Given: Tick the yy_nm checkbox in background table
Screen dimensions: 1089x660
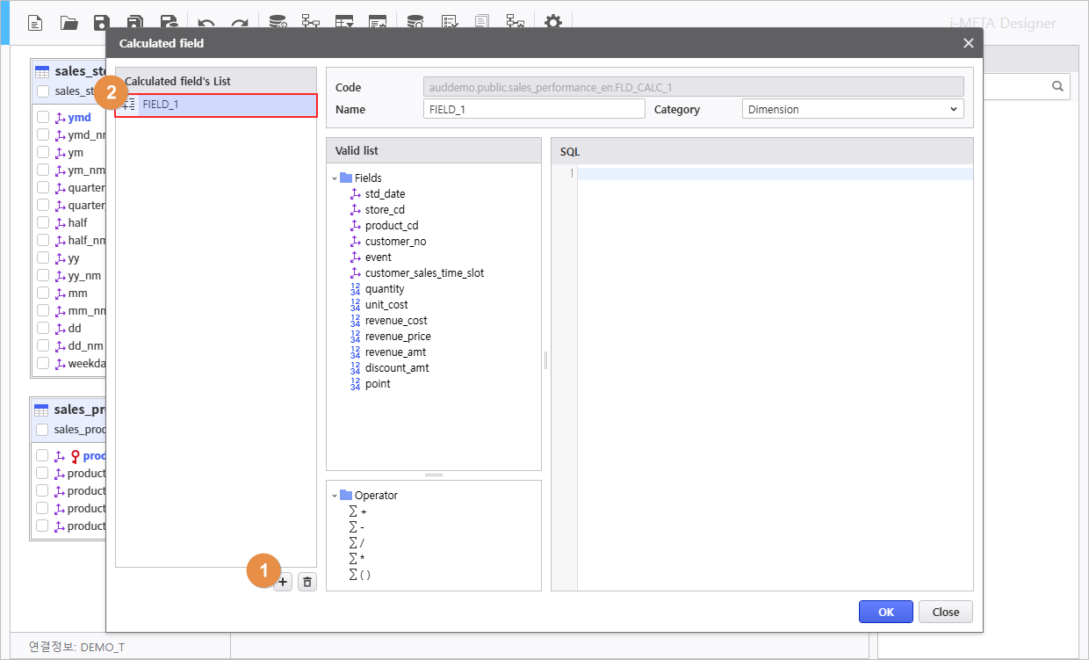Looking at the screenshot, I should tap(42, 275).
